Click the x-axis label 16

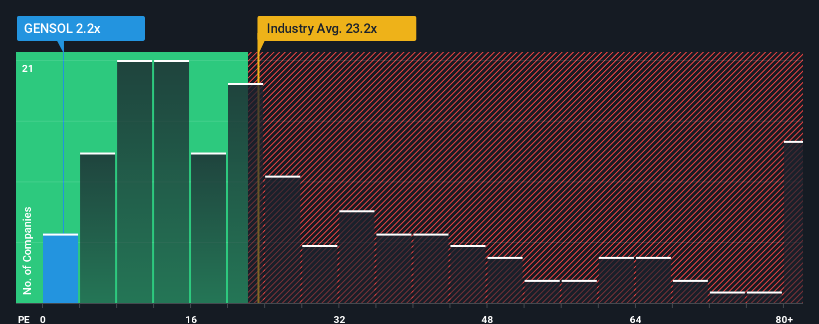click(191, 319)
